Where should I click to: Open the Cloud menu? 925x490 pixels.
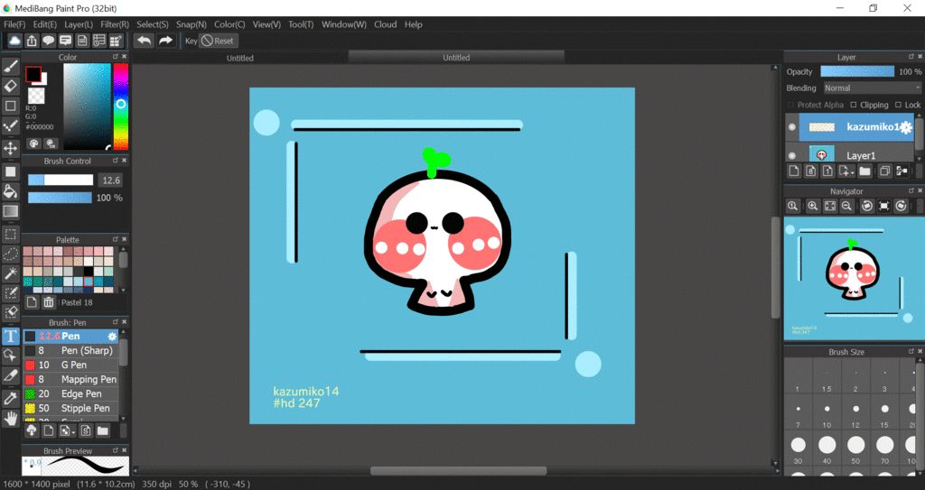(385, 24)
